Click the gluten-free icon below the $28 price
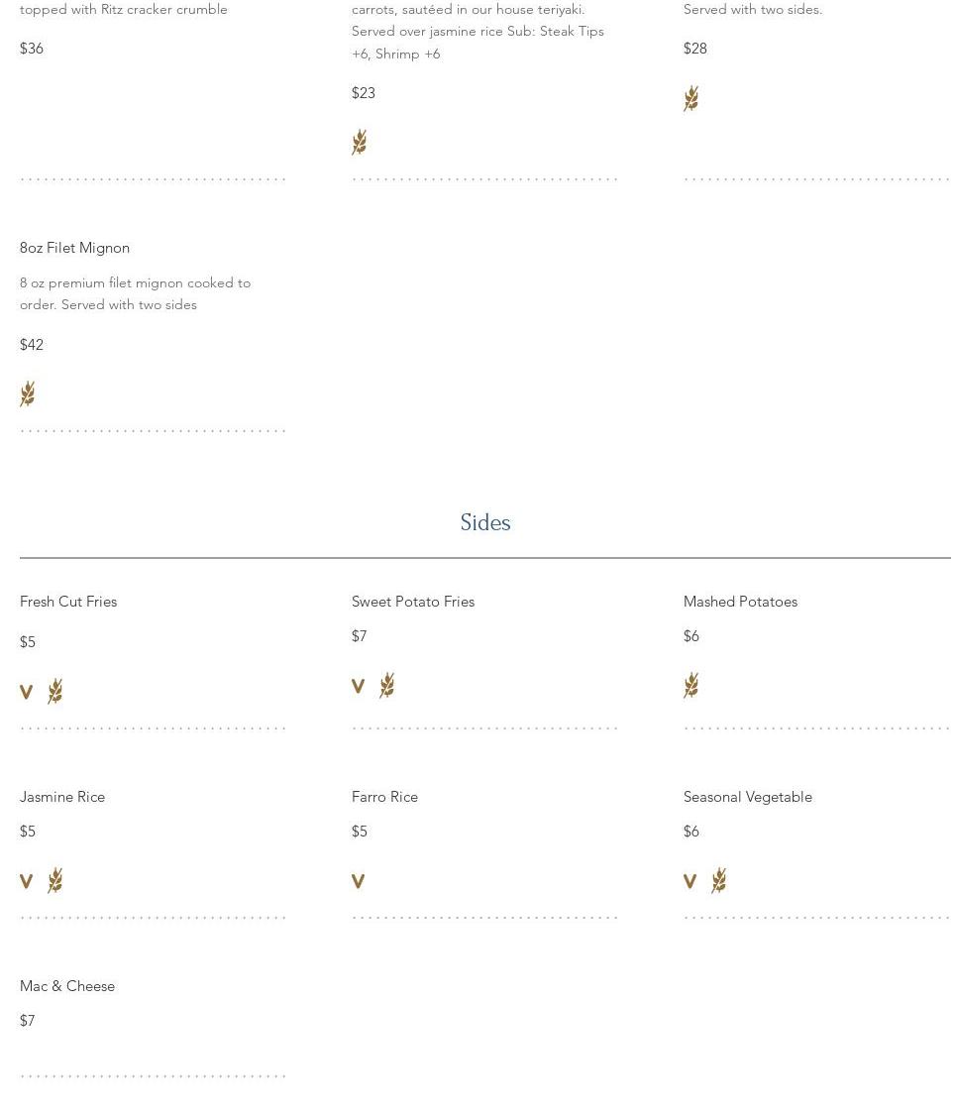The height and width of the screenshot is (1114, 956). tap(691, 98)
